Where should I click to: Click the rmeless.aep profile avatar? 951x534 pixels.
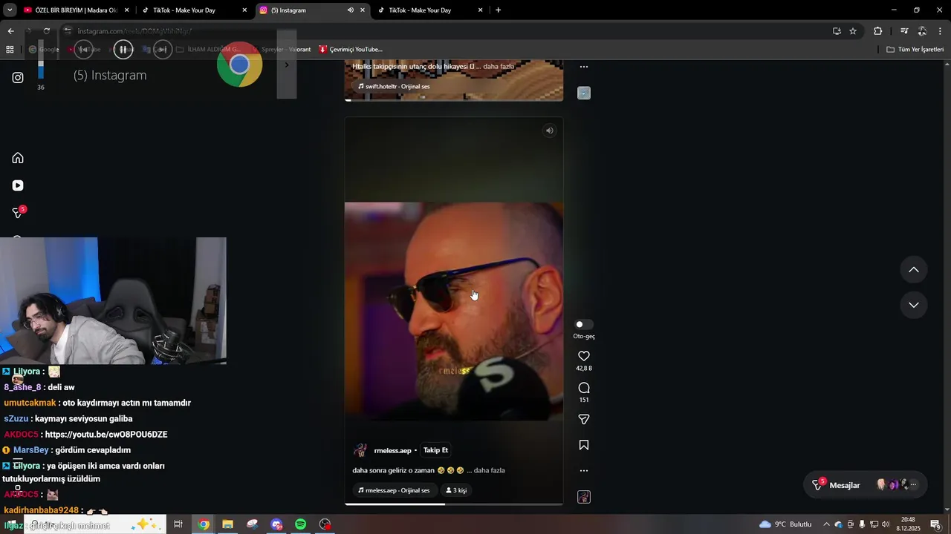(360, 450)
